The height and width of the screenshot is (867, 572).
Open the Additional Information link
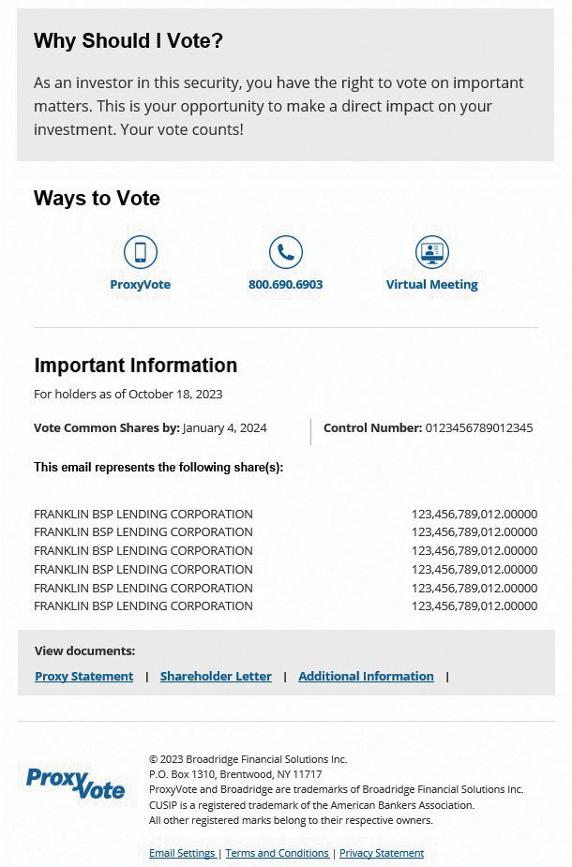point(366,677)
